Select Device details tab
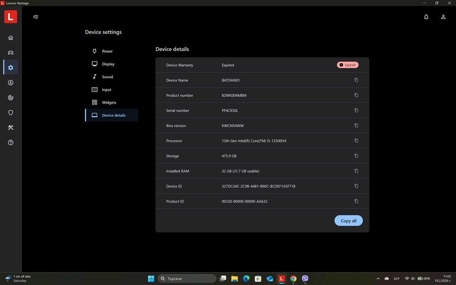Image resolution: width=456 pixels, height=285 pixels. [x=112, y=115]
